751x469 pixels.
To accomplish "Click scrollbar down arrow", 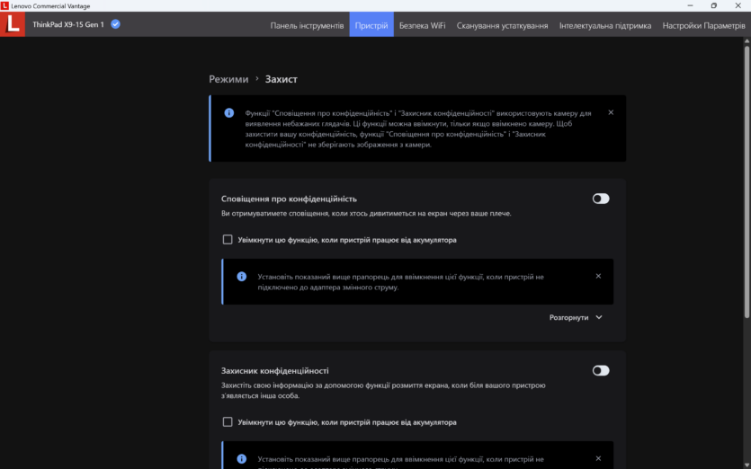I will click(747, 465).
